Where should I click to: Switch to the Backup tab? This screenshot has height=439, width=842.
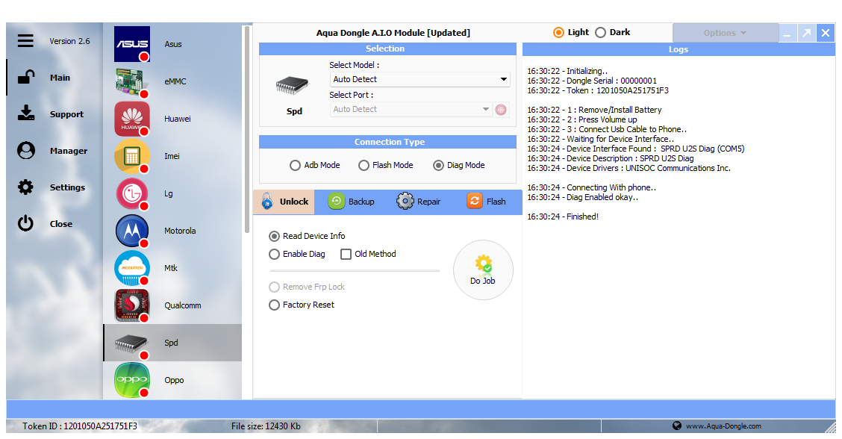352,202
